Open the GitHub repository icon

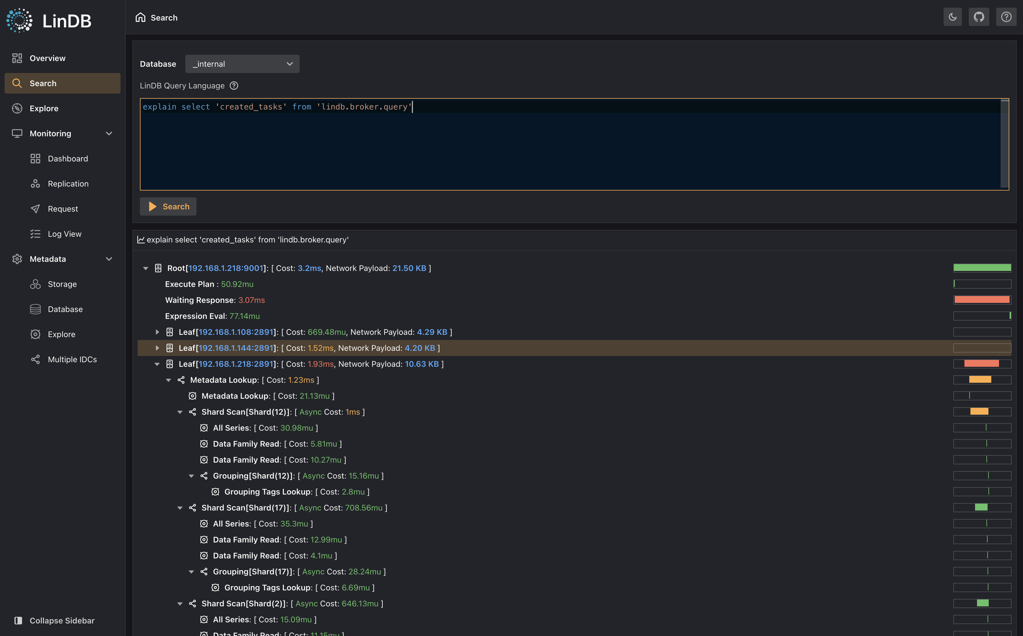pos(979,17)
